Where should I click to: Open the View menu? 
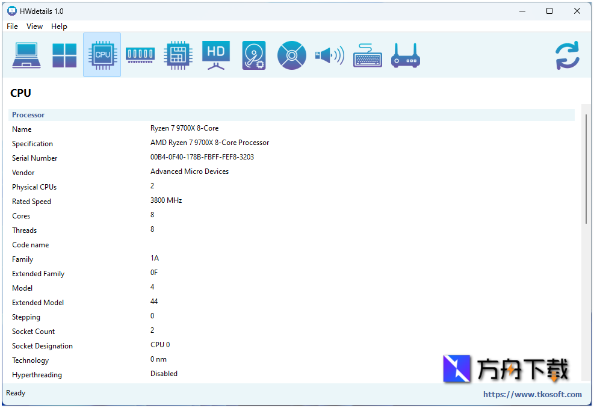click(x=34, y=26)
